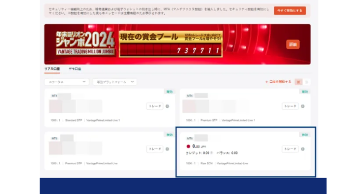
Task: Click the info icon beside クレジット 0.00
Action: [x=212, y=153]
